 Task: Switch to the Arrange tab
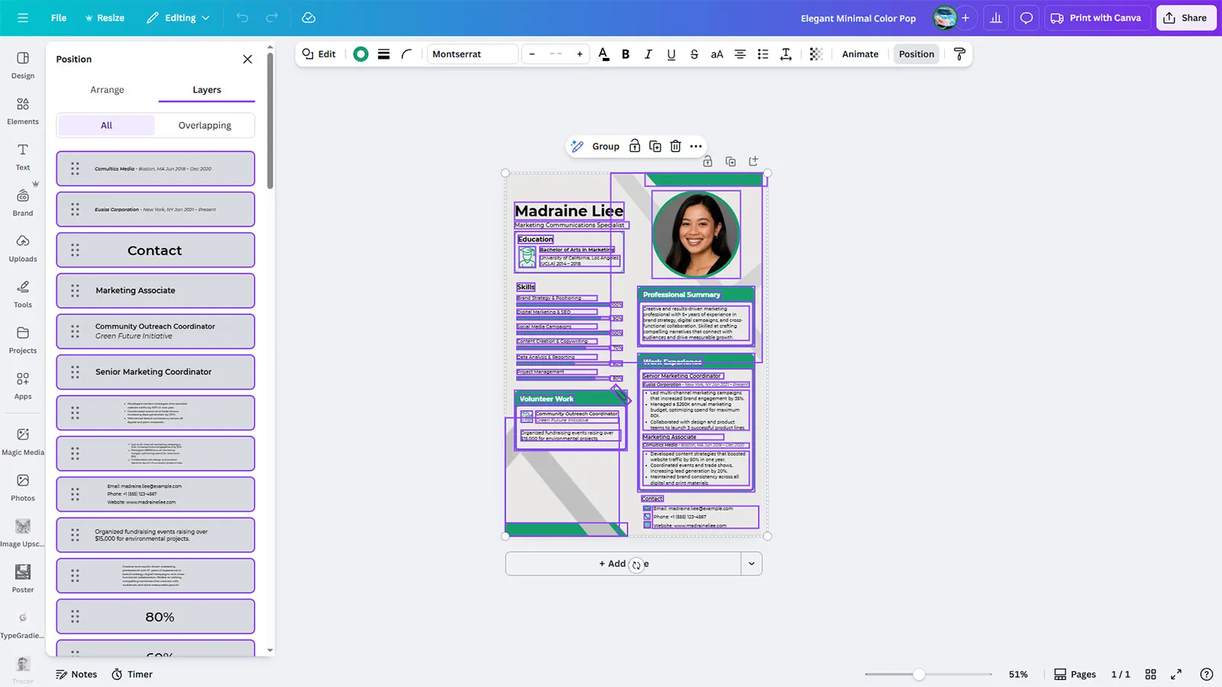coord(107,90)
